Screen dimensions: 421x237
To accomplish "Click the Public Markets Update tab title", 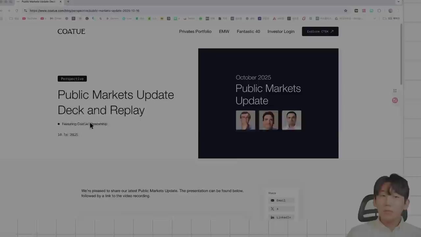I will point(38,2).
